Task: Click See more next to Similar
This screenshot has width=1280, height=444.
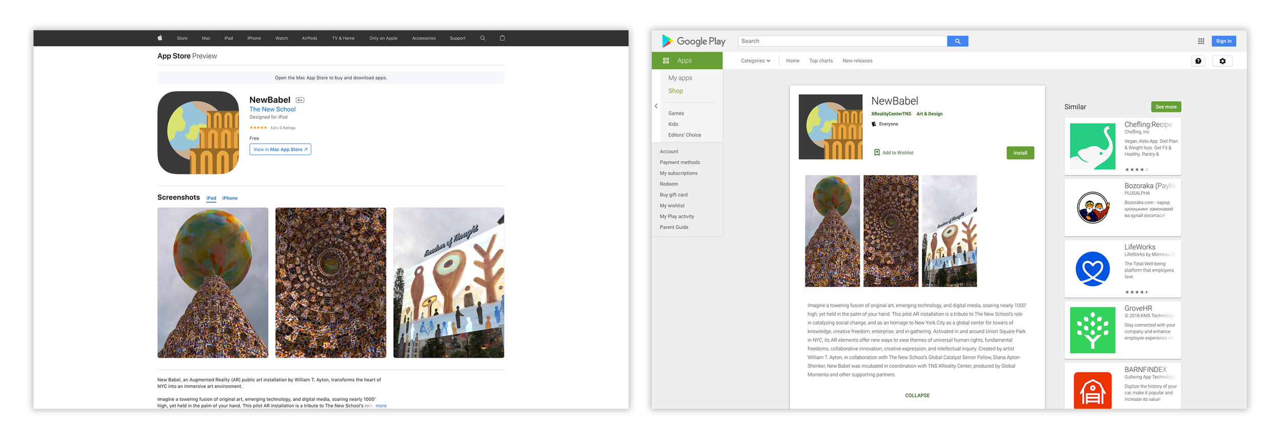Action: tap(1166, 107)
